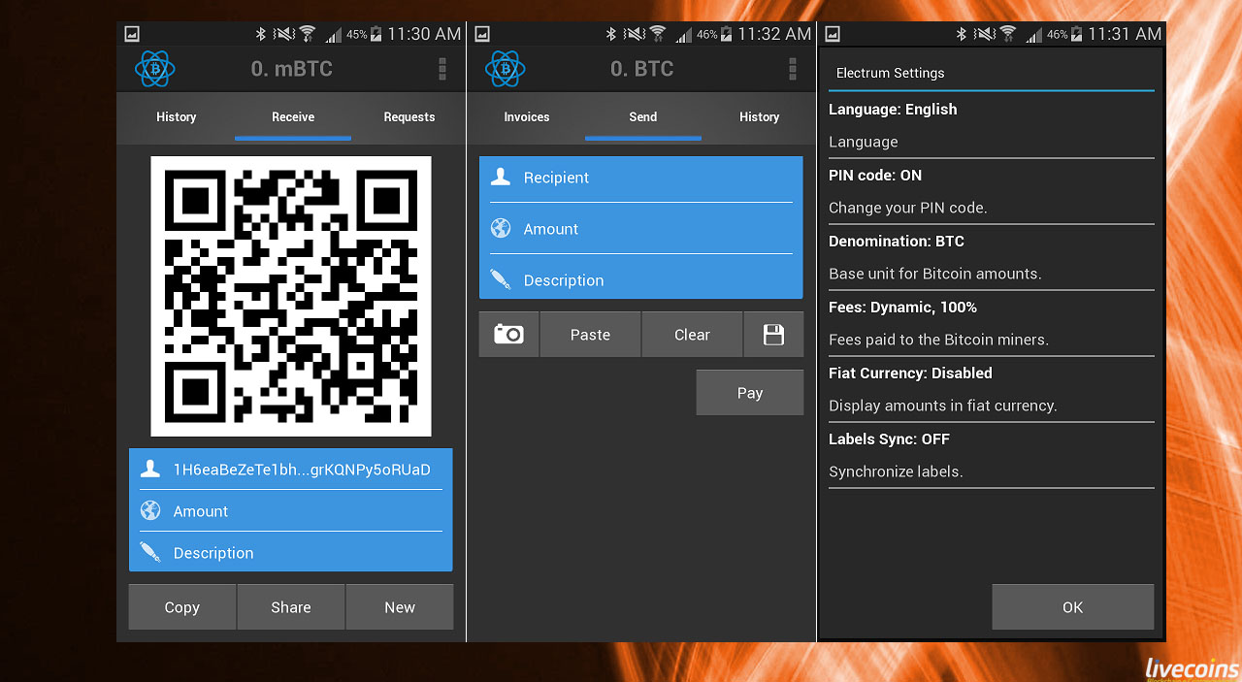Tap Wi-Fi icon in Send status bar
This screenshot has width=1242, height=682.
point(657,34)
